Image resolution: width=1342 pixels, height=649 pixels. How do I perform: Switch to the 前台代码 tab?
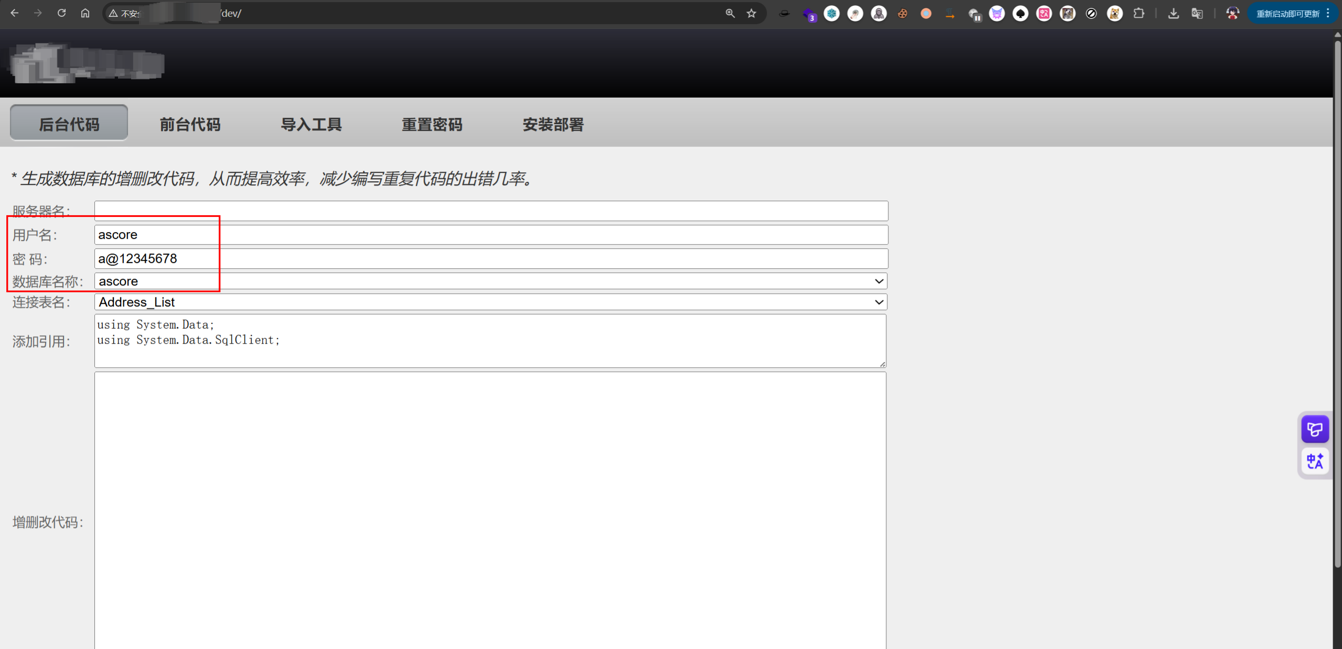tap(190, 125)
